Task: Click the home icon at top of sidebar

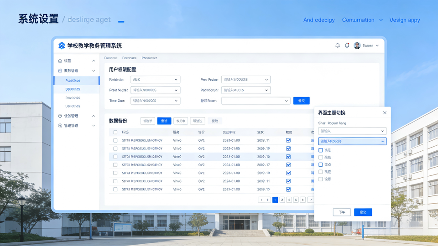Action: pyautogui.click(x=60, y=61)
